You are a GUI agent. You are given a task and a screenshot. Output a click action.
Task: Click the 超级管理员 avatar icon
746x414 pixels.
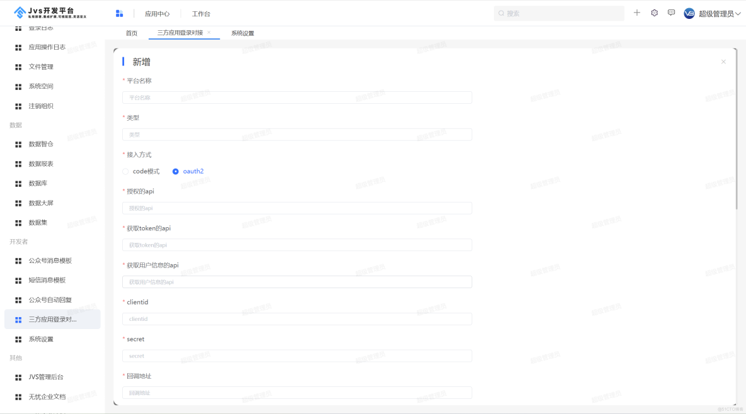(689, 13)
